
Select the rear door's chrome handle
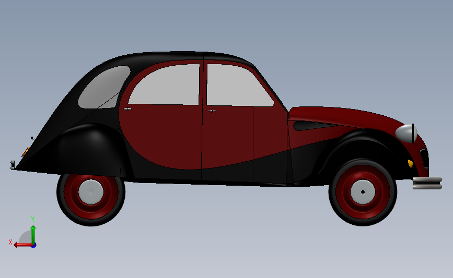click(x=127, y=108)
